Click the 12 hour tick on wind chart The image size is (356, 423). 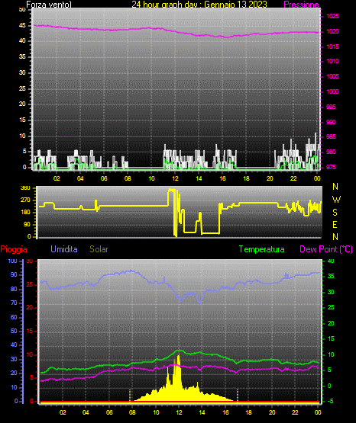175,178
